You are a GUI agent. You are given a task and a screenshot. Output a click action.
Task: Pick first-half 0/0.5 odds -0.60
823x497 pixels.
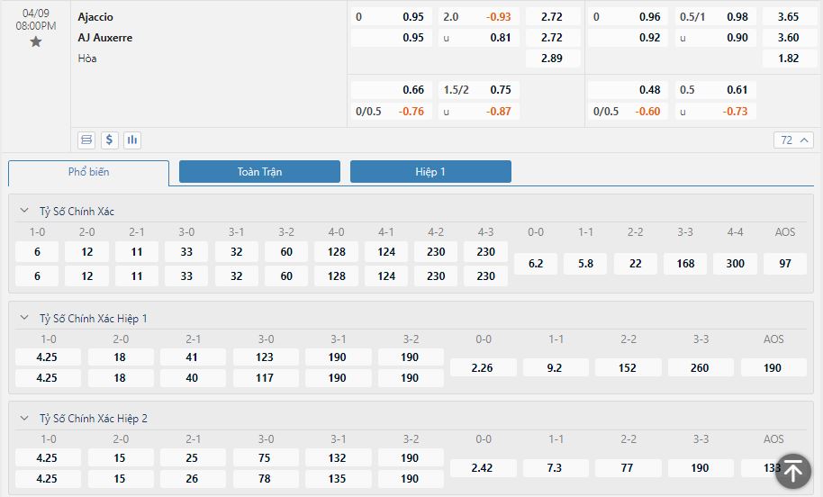[628, 112]
